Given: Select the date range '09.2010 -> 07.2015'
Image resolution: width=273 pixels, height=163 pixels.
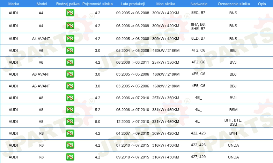Looking at the screenshot, I should click(133, 157).
